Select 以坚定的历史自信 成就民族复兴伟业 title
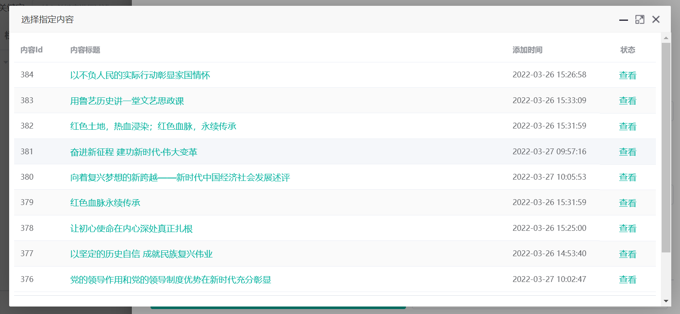Image resolution: width=680 pixels, height=314 pixels. (141, 254)
